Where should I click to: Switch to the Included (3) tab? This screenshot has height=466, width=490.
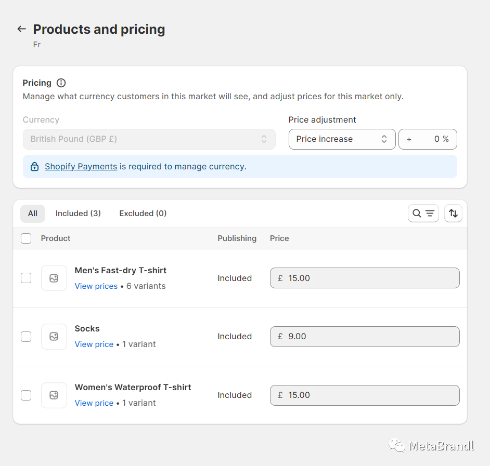point(78,214)
